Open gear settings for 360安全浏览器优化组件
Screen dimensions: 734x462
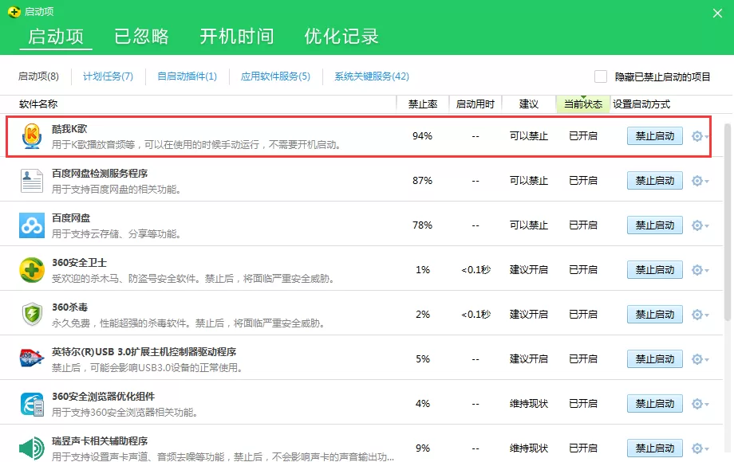(x=700, y=404)
